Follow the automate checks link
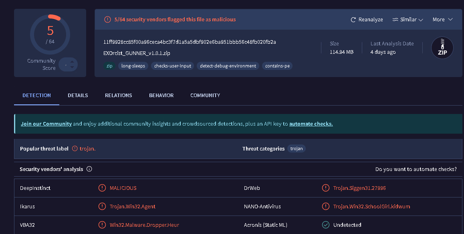Viewport: 464px width, 234px height. click(311, 124)
